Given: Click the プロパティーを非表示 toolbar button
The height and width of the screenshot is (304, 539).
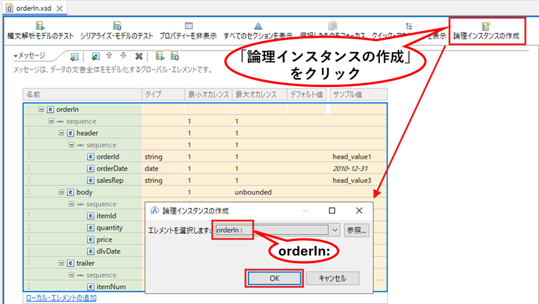Looking at the screenshot, I should click(x=189, y=31).
